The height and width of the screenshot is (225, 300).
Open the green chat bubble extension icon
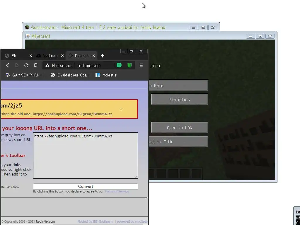click(x=119, y=65)
